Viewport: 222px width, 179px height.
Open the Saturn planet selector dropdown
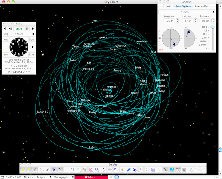point(186,12)
